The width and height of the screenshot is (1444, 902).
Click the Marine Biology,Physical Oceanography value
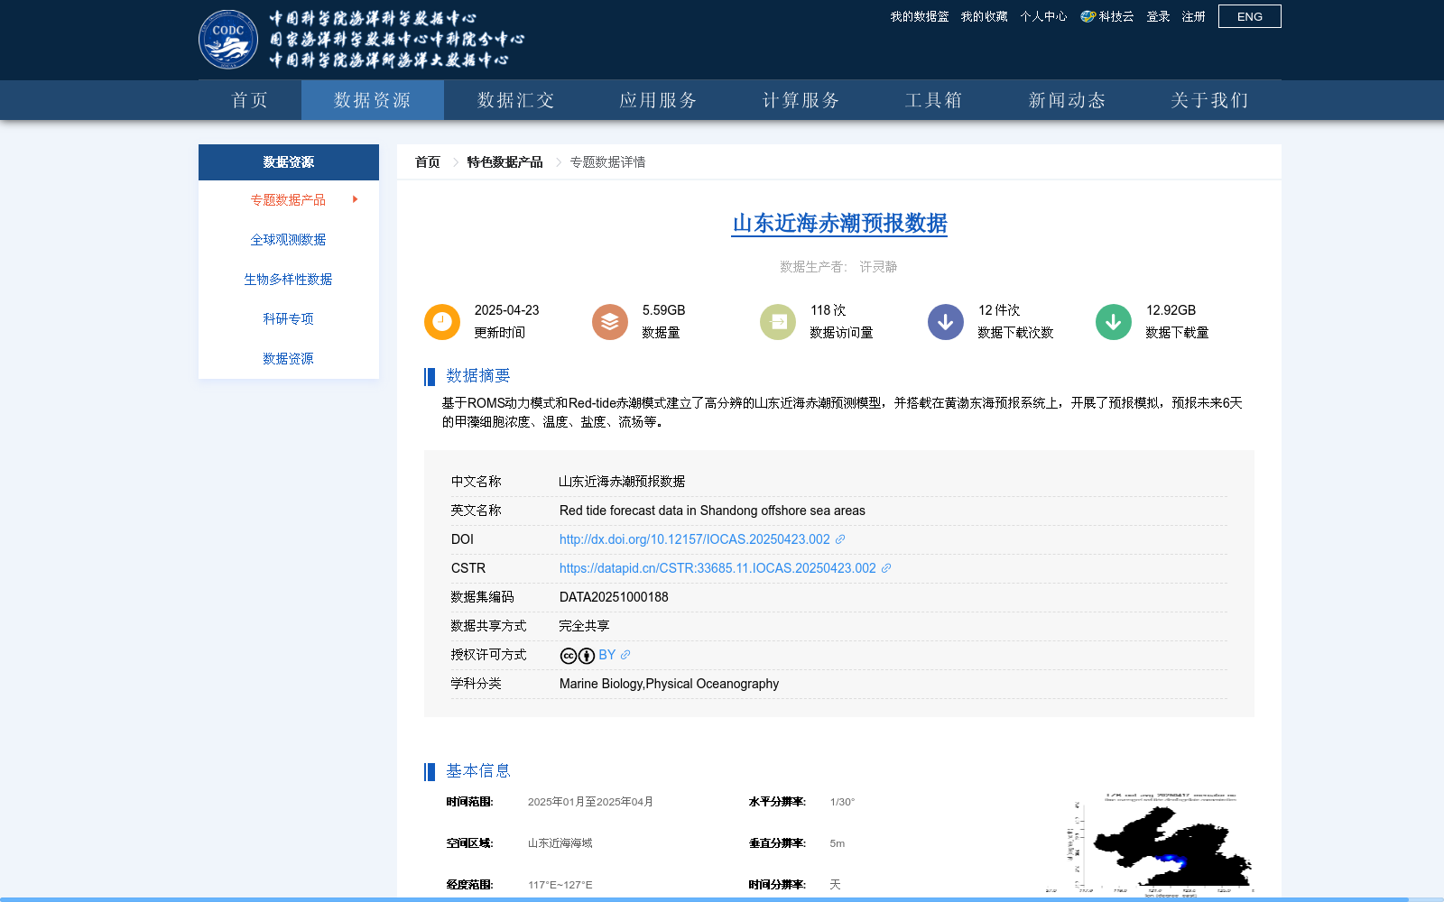tap(669, 684)
